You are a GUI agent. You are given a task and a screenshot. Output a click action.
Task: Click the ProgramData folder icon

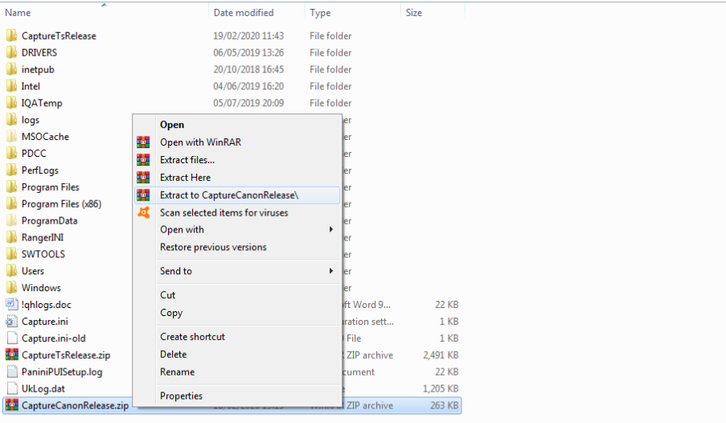(x=11, y=220)
